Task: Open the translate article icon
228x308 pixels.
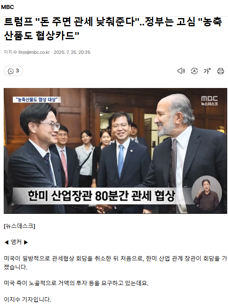Action: point(194,71)
